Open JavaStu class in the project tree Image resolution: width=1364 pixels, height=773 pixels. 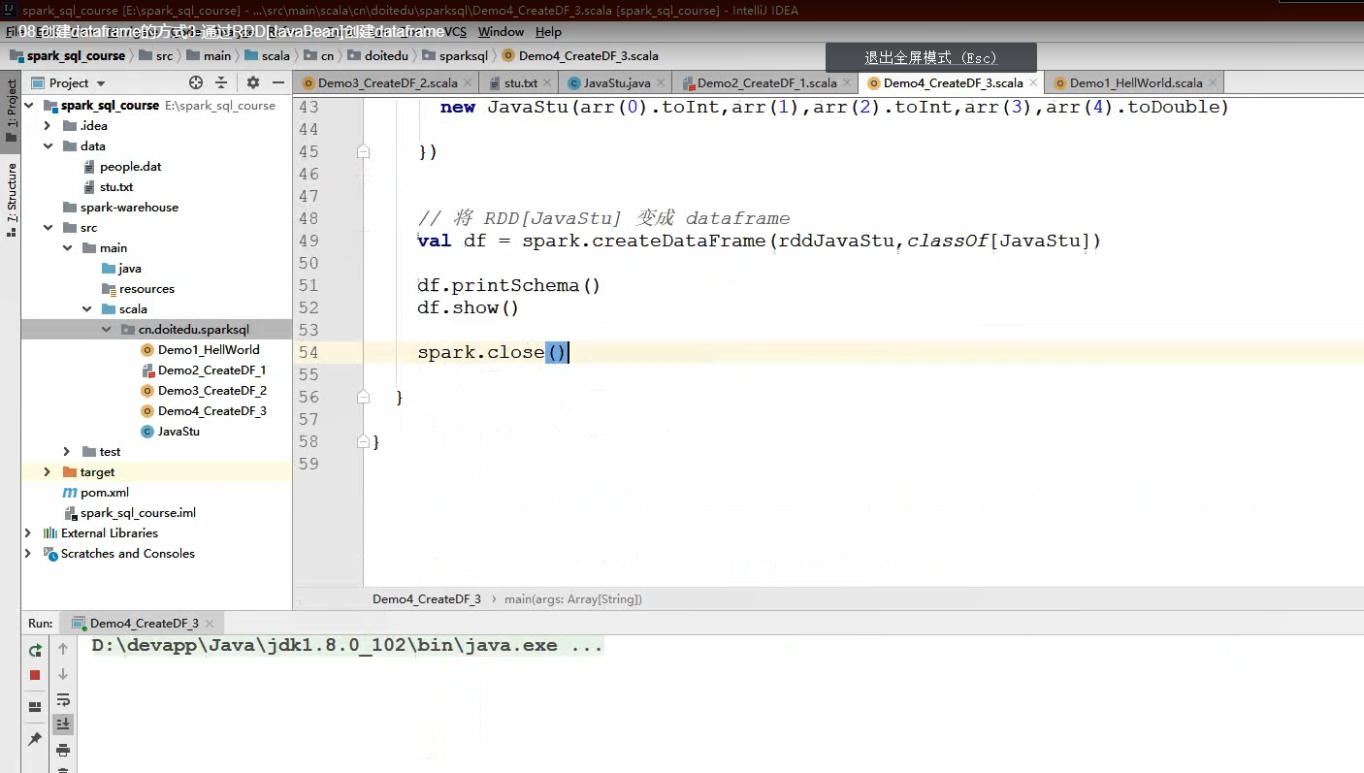(179, 432)
